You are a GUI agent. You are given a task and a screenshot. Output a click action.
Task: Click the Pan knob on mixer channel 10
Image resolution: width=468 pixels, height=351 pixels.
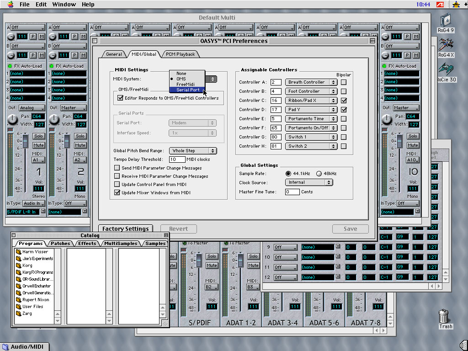click(387, 120)
